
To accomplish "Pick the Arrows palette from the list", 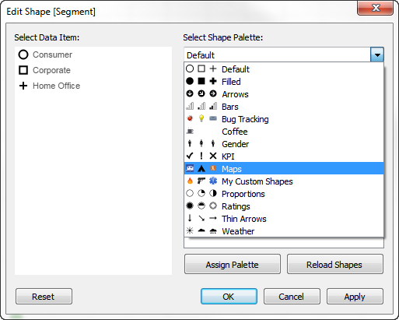I will (x=284, y=94).
